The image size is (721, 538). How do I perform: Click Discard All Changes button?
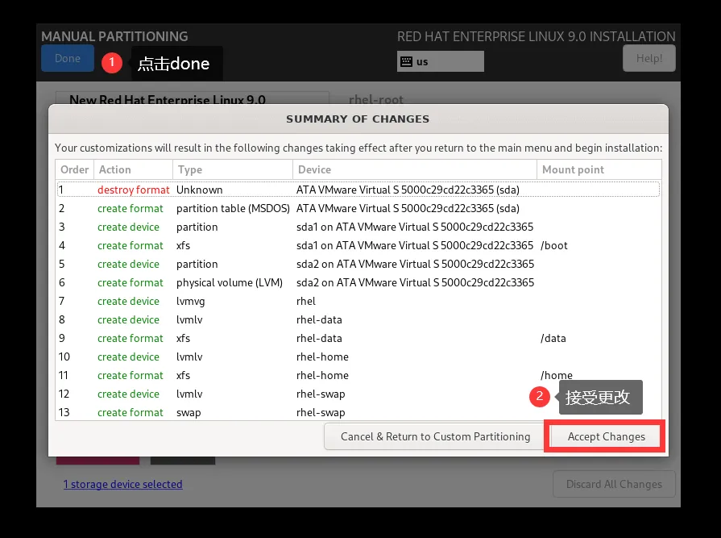pyautogui.click(x=614, y=484)
